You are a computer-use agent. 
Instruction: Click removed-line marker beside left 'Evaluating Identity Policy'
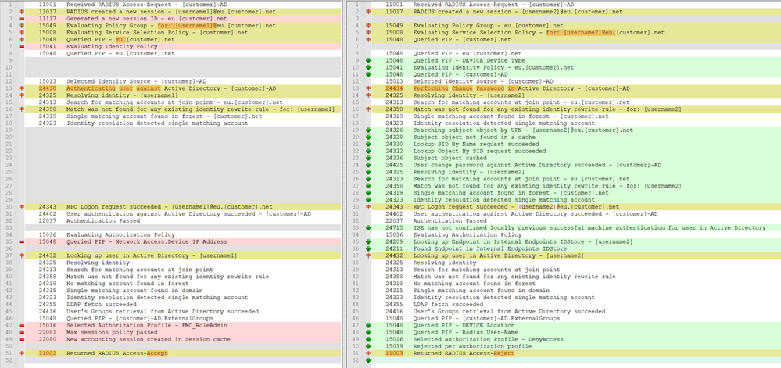coord(20,46)
